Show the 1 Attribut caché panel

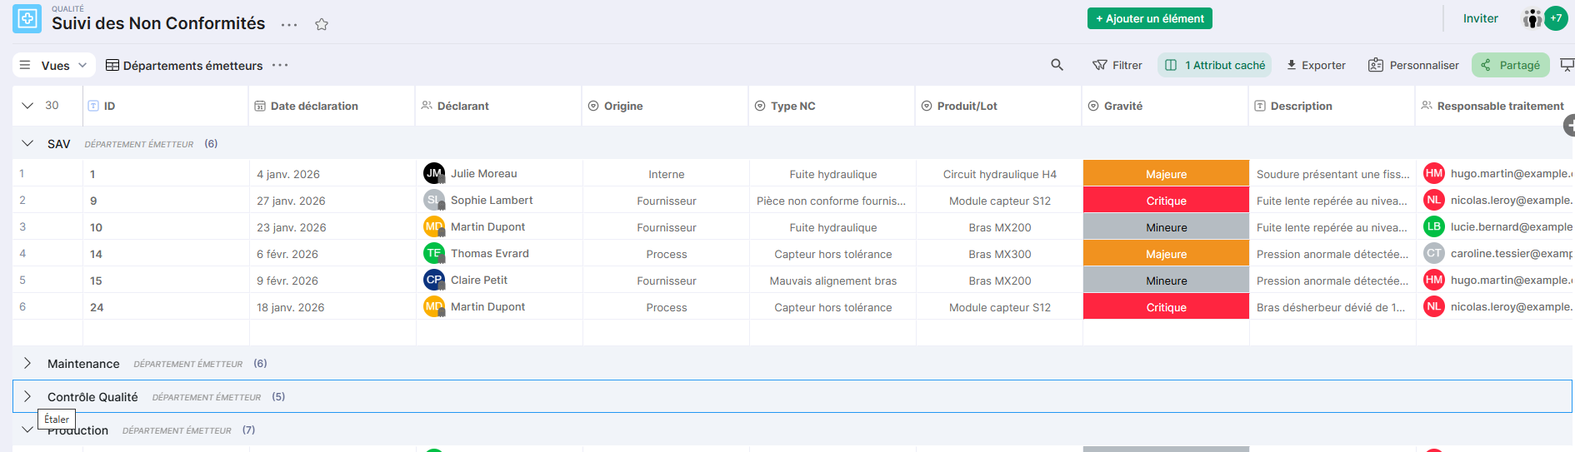[1214, 65]
